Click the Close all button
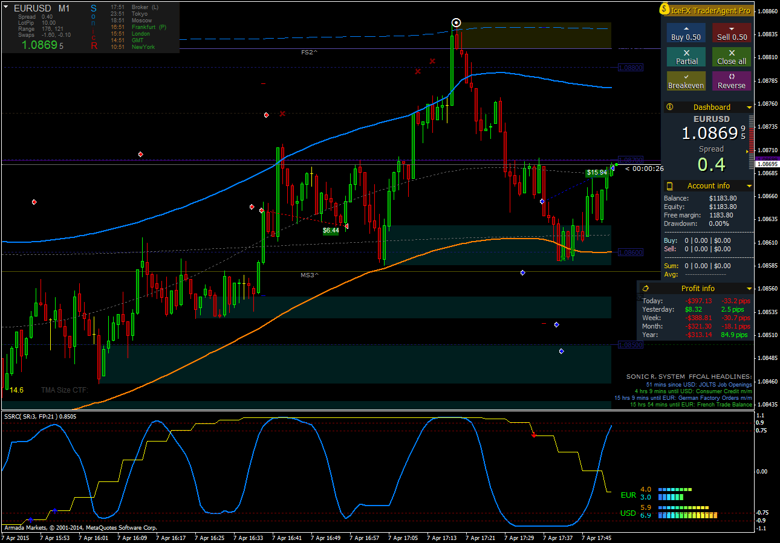 coord(732,57)
